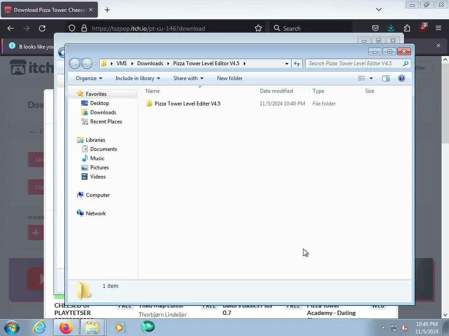Viewport: 449px width, 336px height.
Task: Click Pizza Tower Level Editor V4.5 breadcrumb
Action: pos(206,63)
